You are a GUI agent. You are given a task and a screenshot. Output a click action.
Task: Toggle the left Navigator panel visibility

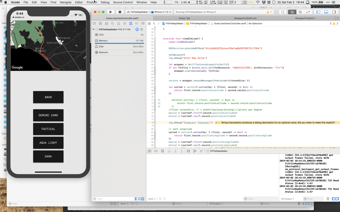[318, 12]
